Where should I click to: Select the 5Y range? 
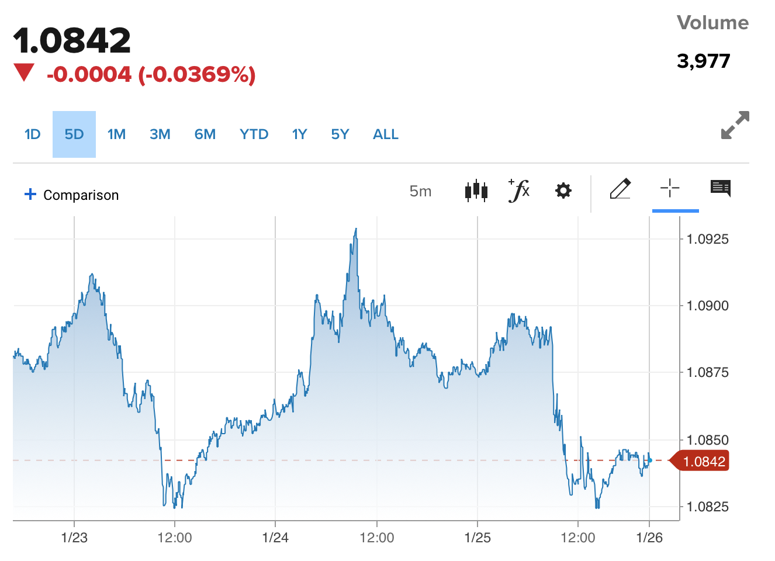(340, 134)
